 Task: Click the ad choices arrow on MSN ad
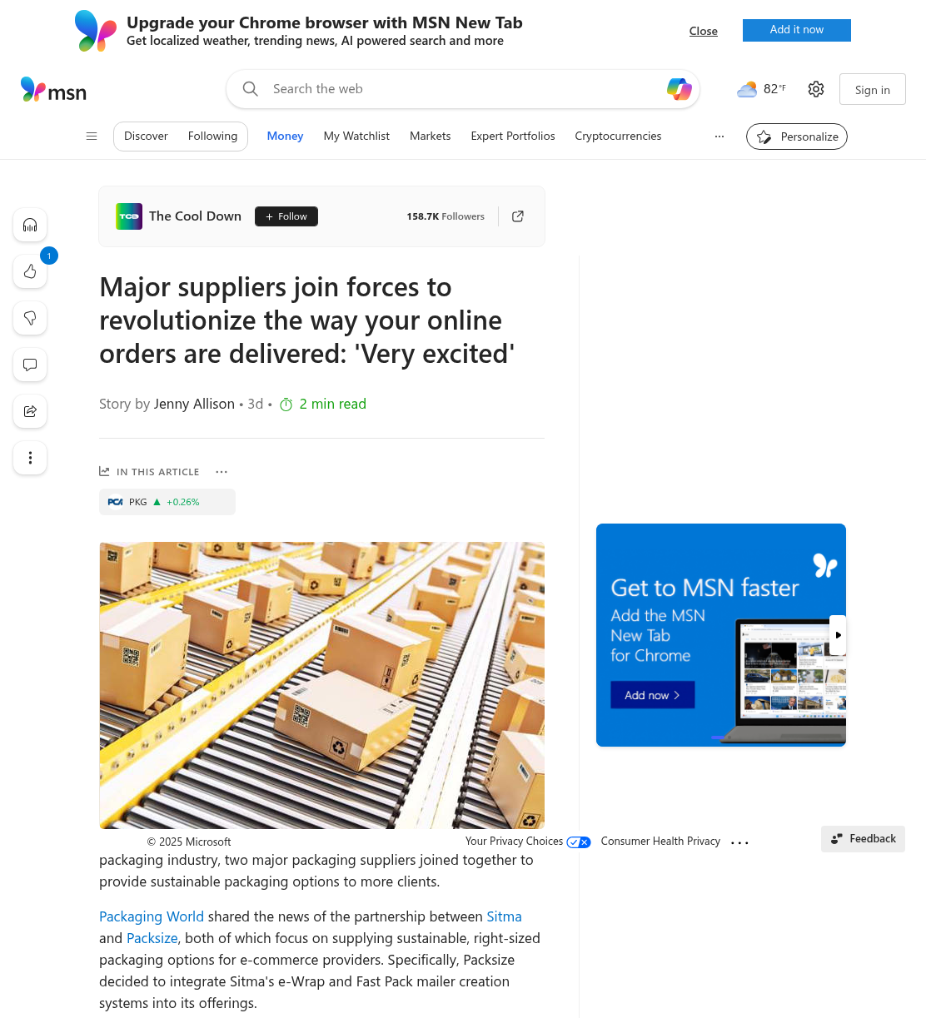tap(838, 635)
